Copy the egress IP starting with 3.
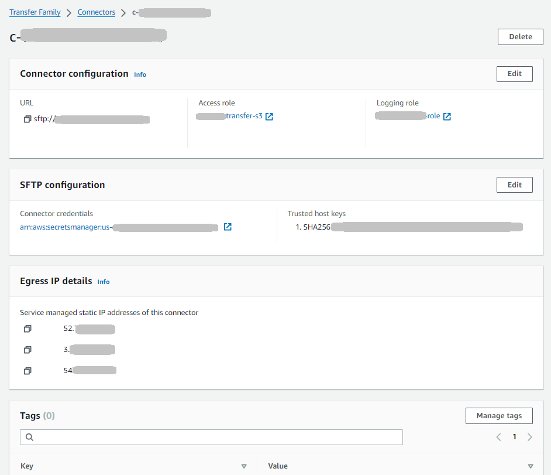 tap(27, 350)
